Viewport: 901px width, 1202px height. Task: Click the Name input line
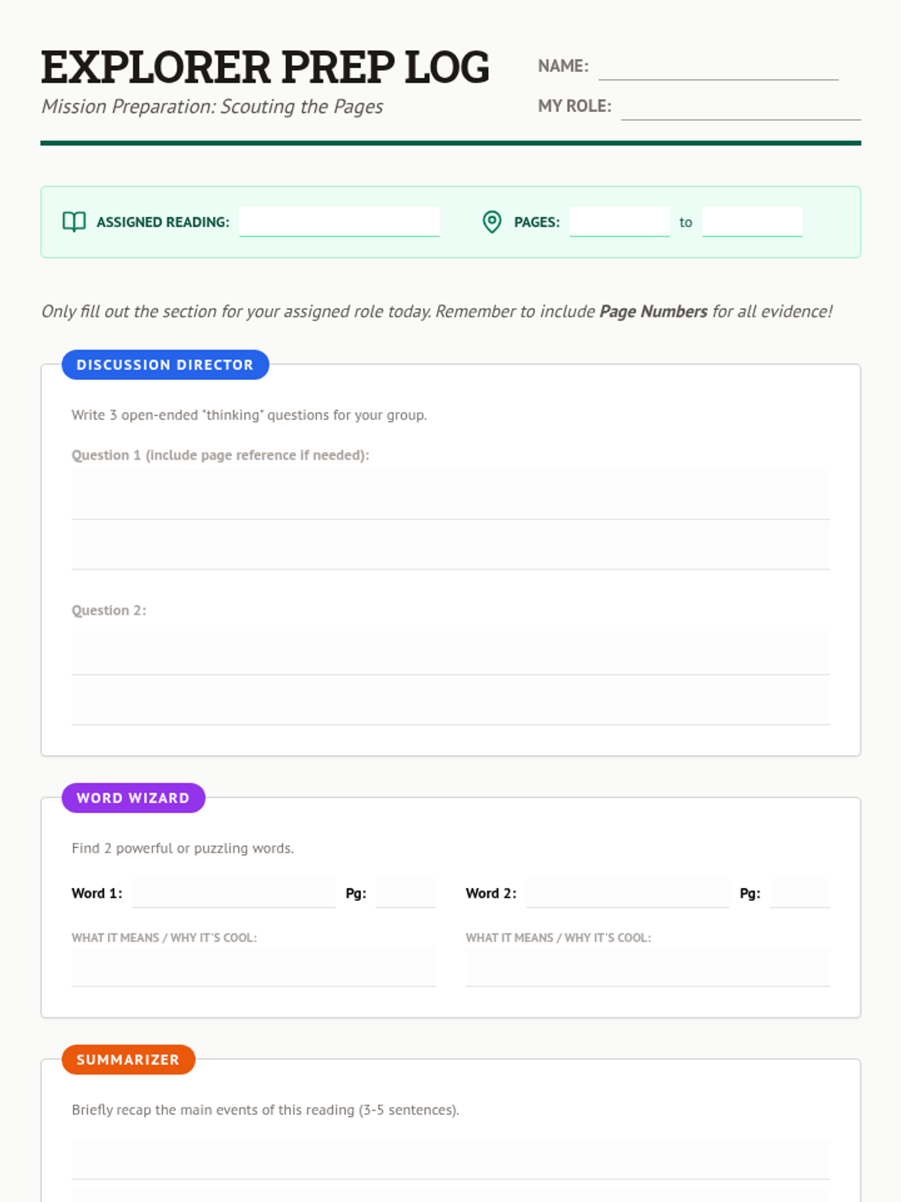[718, 66]
